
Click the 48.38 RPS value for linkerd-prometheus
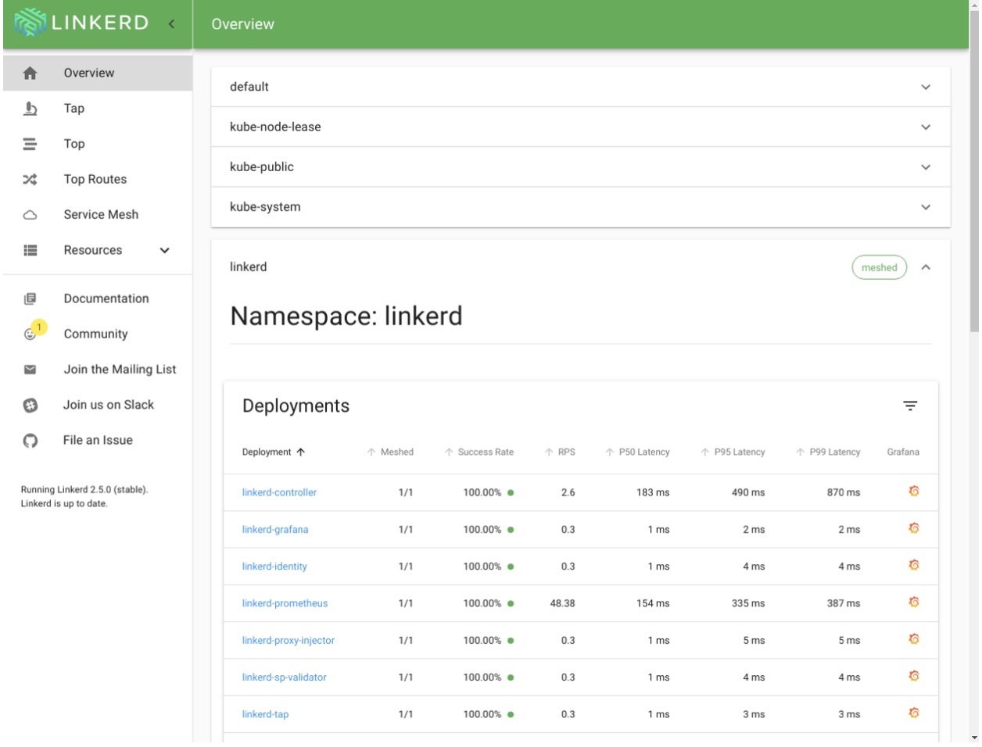pos(562,603)
